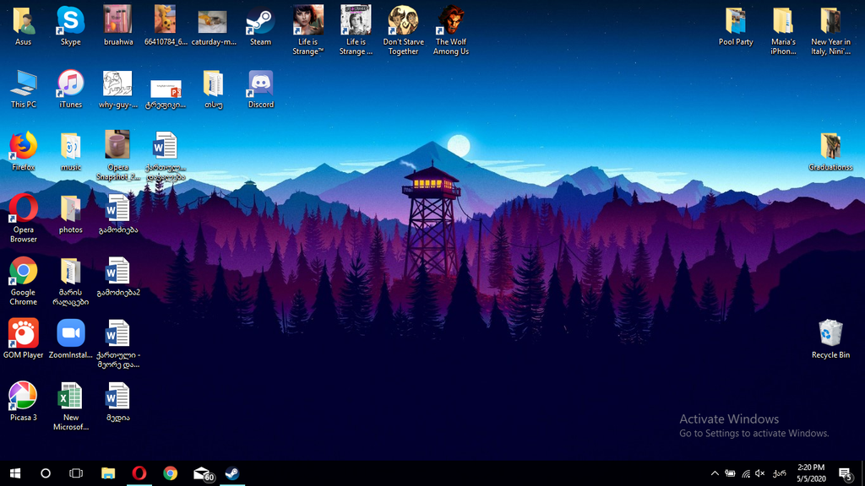Switch to Opera on the taskbar
The image size is (865, 486).
click(x=139, y=473)
